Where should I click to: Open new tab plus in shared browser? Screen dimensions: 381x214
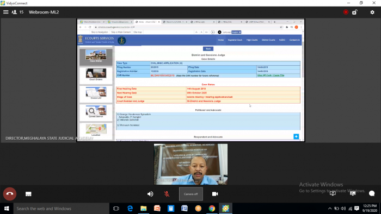pyautogui.click(x=274, y=22)
